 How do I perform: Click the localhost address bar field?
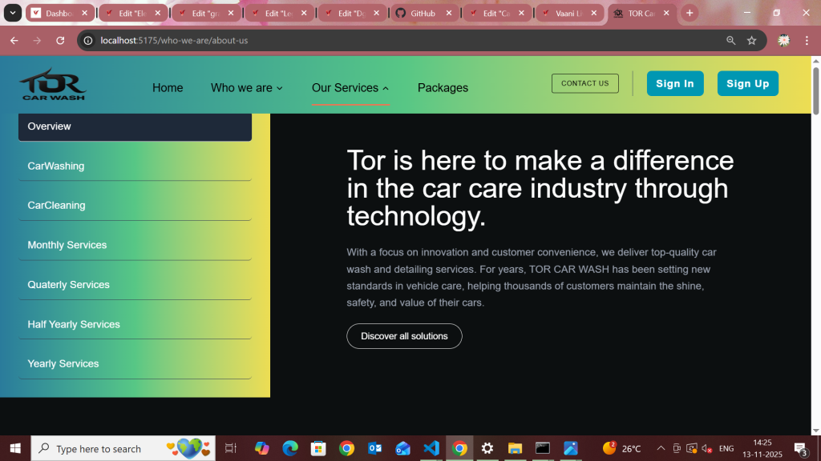[x=401, y=40]
